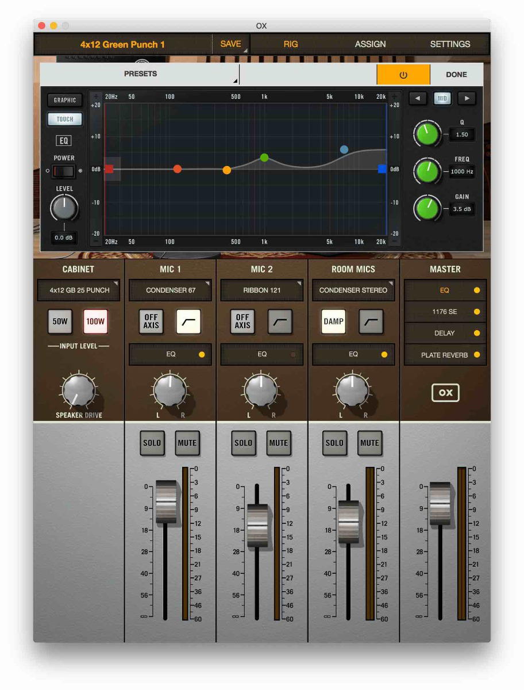Toggle ROOM MICS DAMP button
Viewport: 524px width, 690px height.
point(333,321)
